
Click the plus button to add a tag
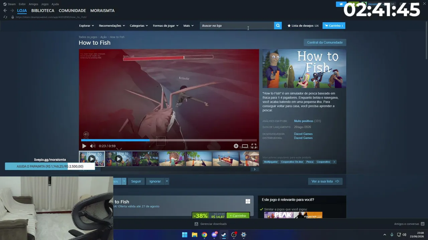(x=334, y=162)
